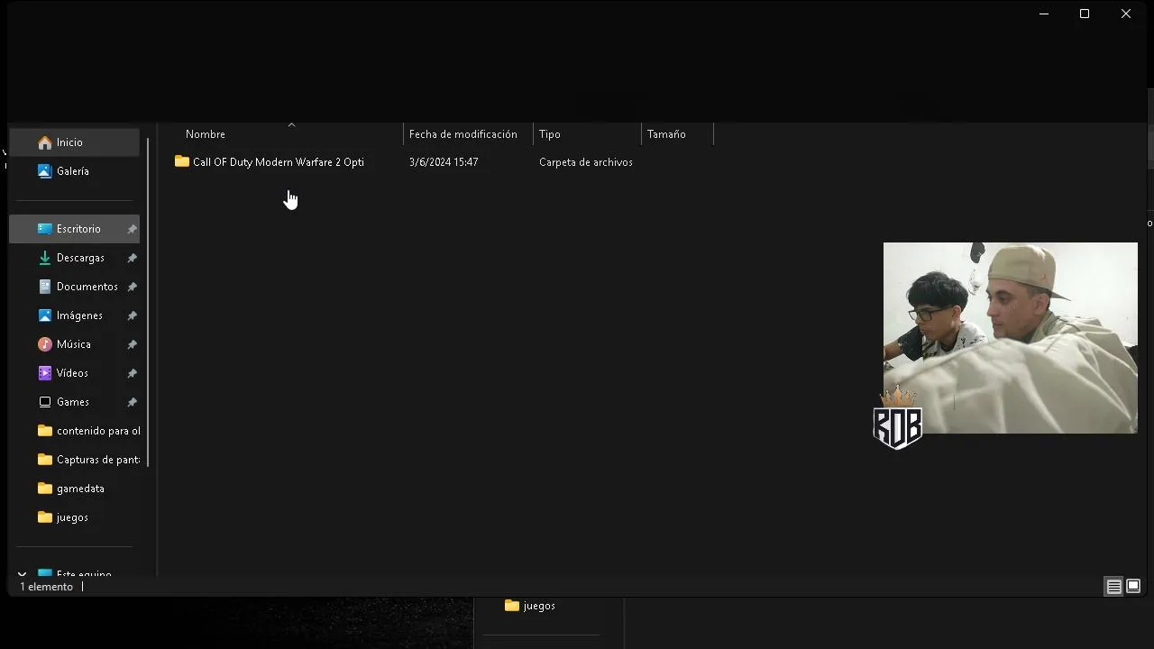Sort files by Tamaño column

click(677, 134)
